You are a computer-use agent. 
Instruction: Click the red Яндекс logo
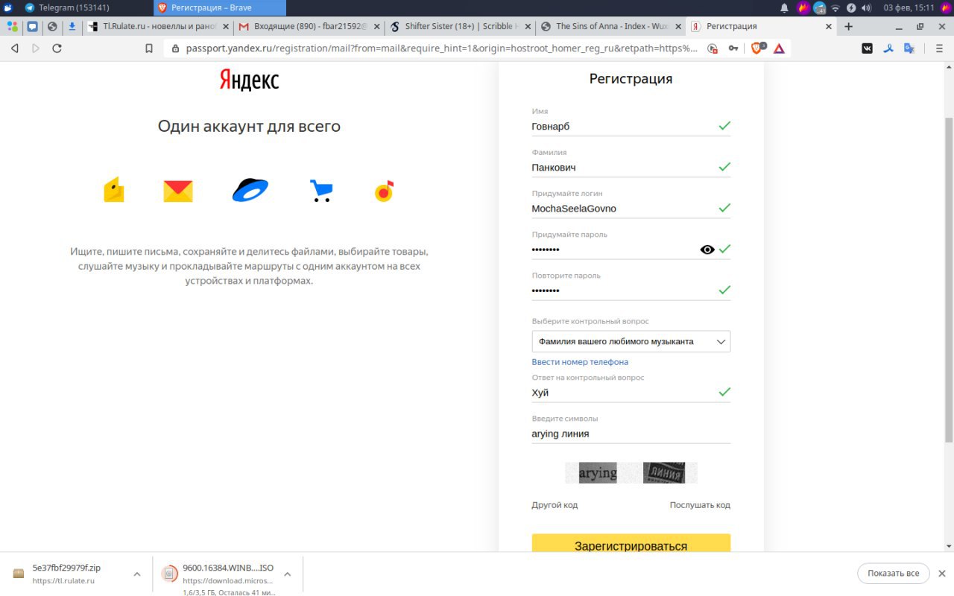click(x=249, y=80)
